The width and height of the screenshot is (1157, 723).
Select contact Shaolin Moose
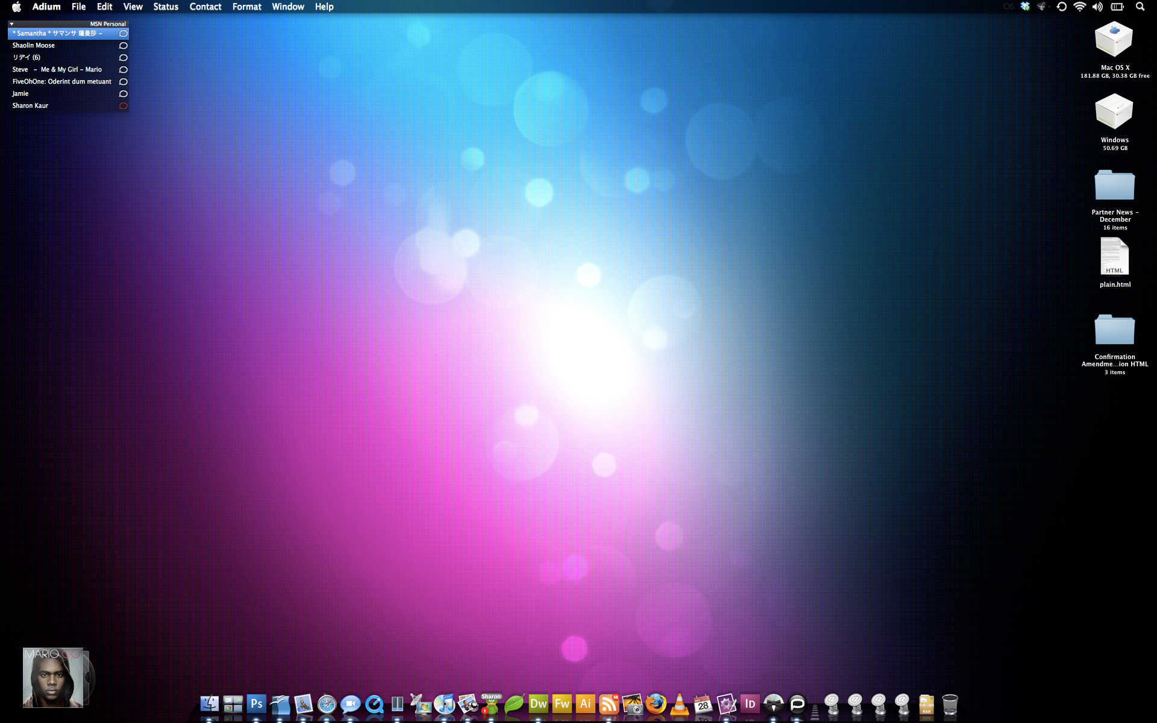click(34, 45)
